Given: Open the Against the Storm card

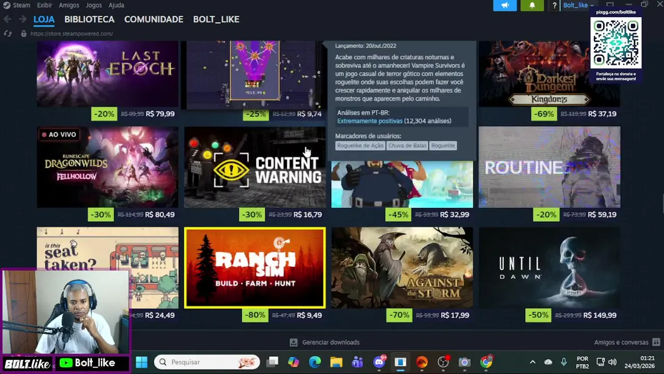Looking at the screenshot, I should click(x=402, y=268).
